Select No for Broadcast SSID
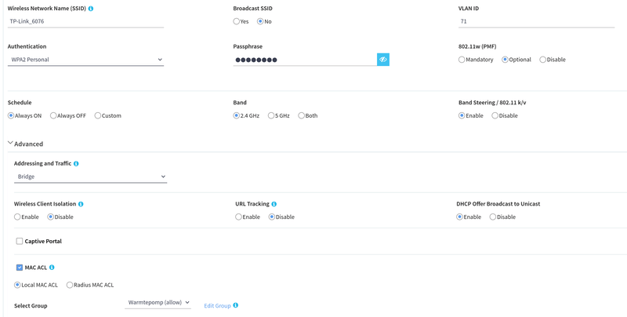Viewport: 627px width, 317px height. point(260,22)
